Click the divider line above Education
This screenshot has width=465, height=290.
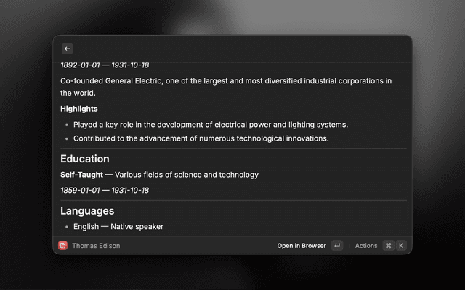(x=233, y=149)
